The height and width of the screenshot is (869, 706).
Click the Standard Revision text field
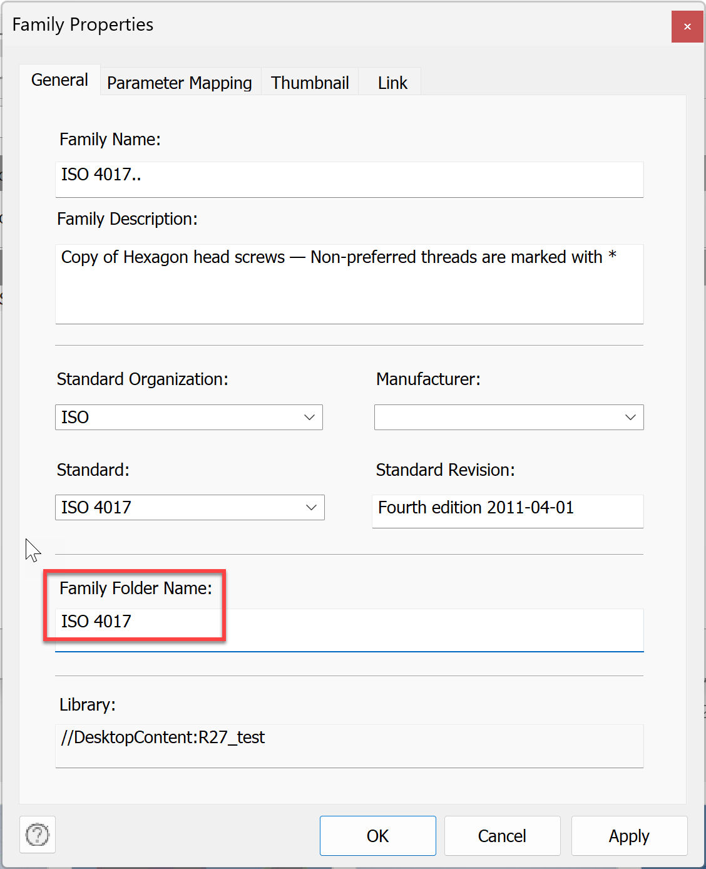pos(507,511)
